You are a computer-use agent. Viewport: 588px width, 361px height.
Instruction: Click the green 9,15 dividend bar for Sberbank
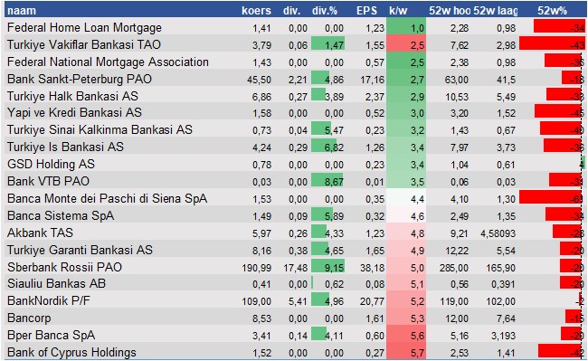(328, 267)
